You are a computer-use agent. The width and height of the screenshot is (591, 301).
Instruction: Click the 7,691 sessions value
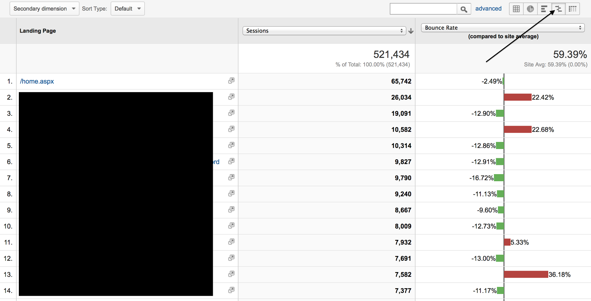403,258
